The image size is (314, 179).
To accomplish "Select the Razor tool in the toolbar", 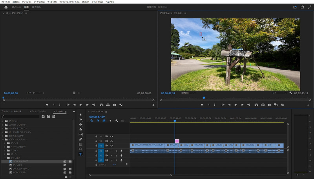I will click(x=80, y=129).
